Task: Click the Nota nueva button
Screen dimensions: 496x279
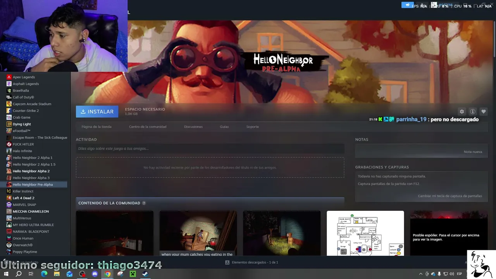Action: [473, 152]
